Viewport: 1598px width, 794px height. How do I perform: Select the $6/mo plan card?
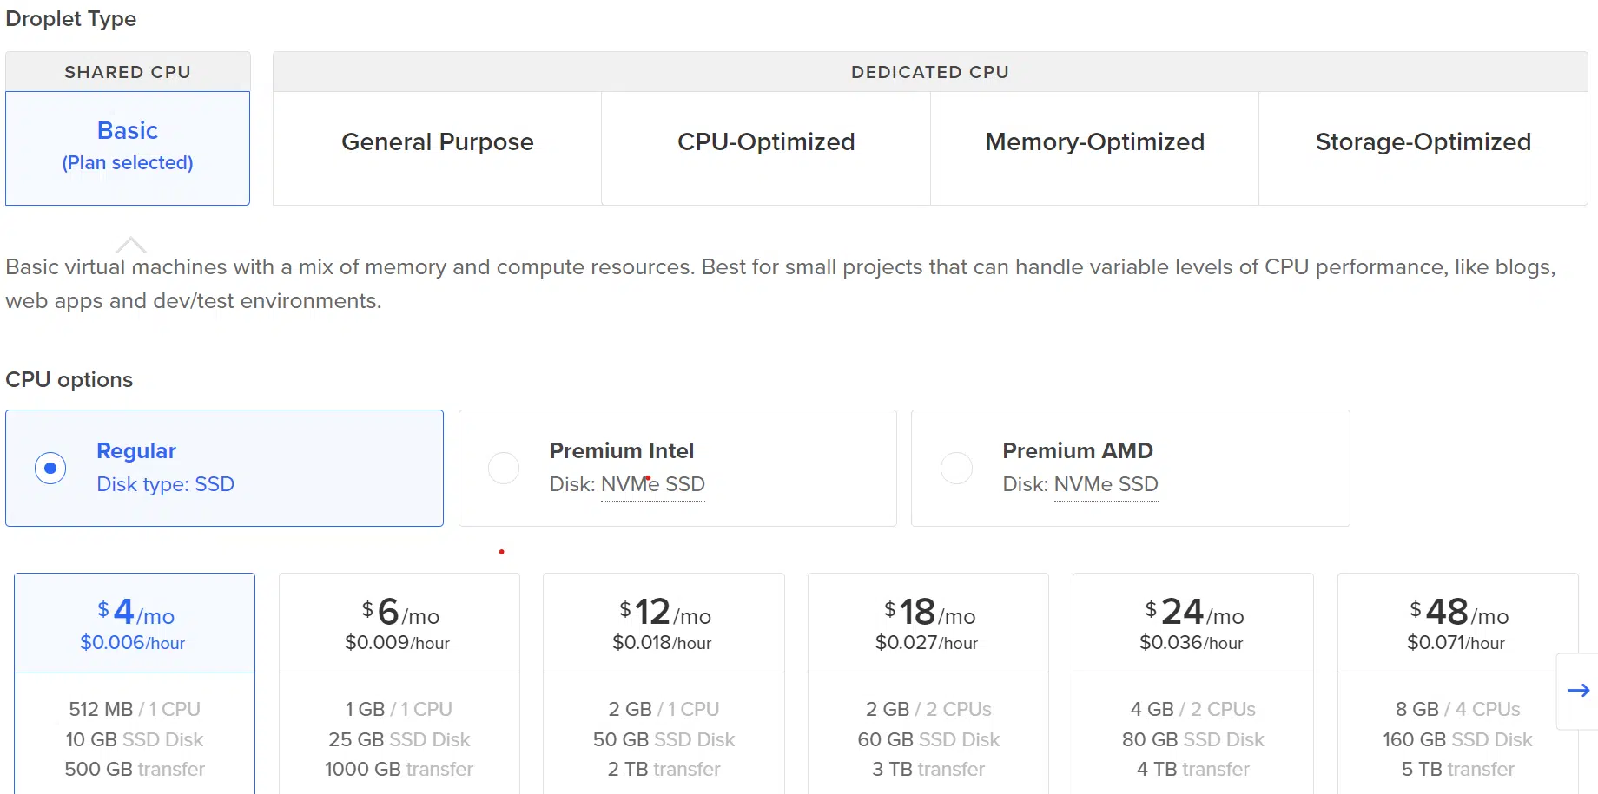[x=399, y=625]
